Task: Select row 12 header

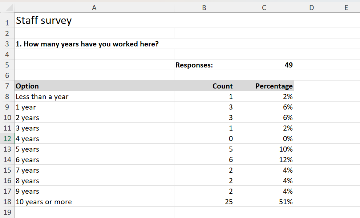Action: coord(7,139)
